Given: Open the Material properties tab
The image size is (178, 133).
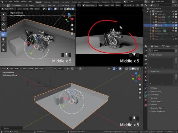Looking at the screenshot, I should tap(146, 100).
